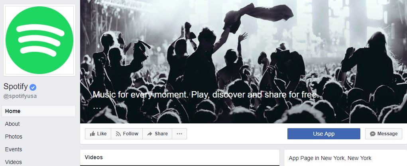Click the Videos section heading
This screenshot has height=166, width=407.
coord(94,157)
